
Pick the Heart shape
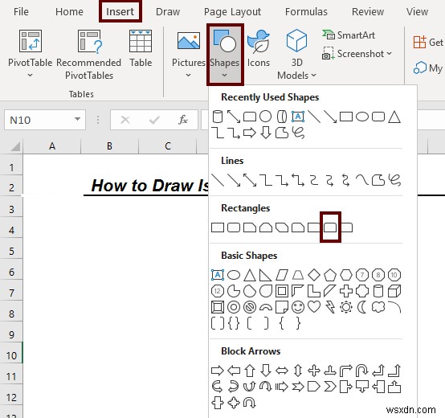tap(314, 307)
